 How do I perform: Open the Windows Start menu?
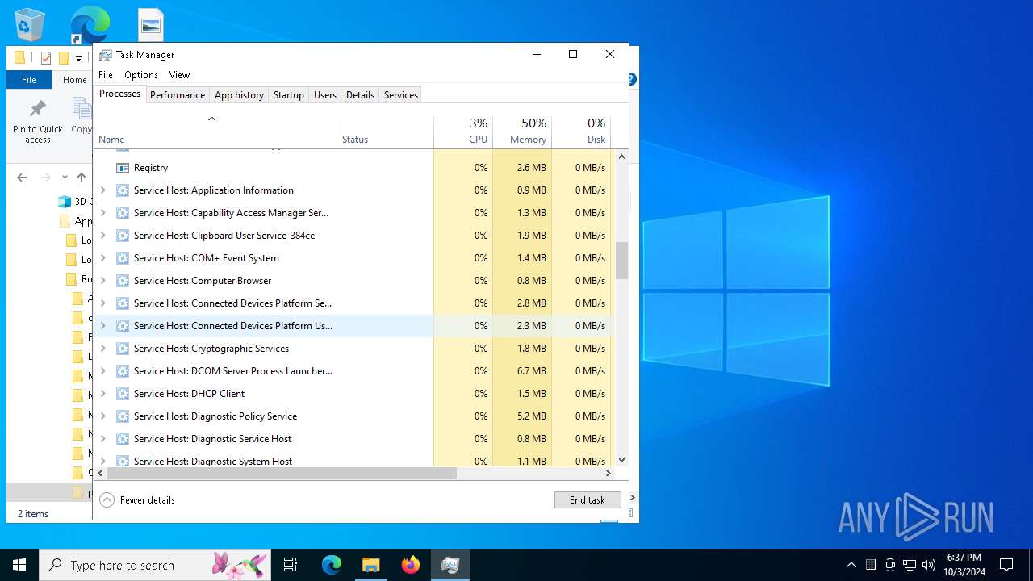19,565
